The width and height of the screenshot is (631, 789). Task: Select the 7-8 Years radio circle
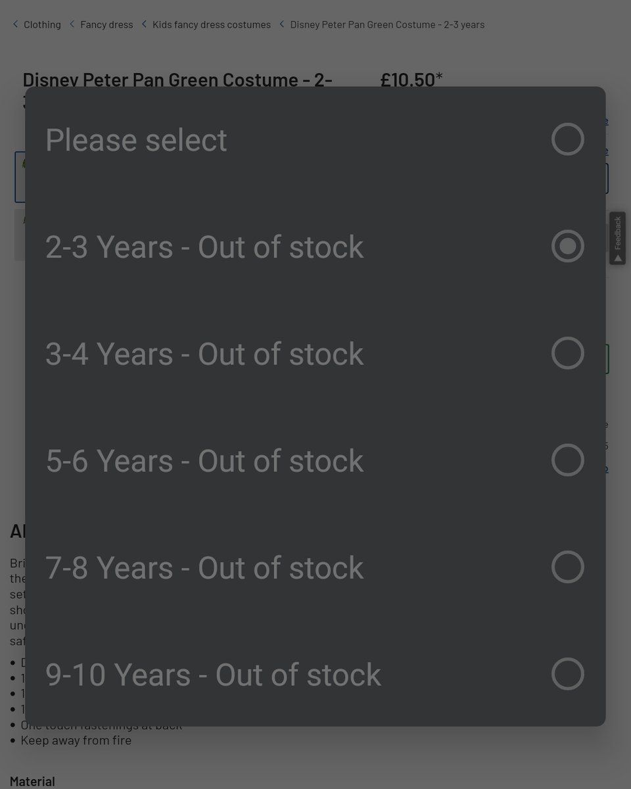pos(568,567)
